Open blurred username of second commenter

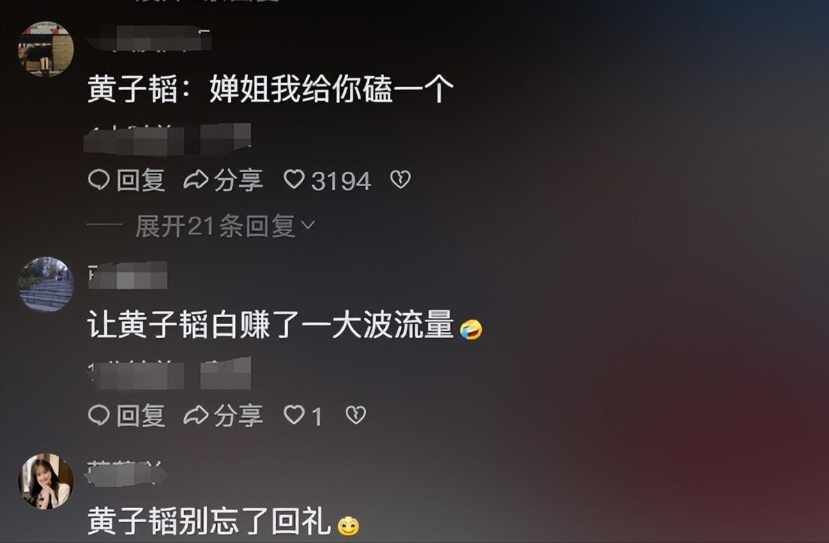[x=128, y=275]
